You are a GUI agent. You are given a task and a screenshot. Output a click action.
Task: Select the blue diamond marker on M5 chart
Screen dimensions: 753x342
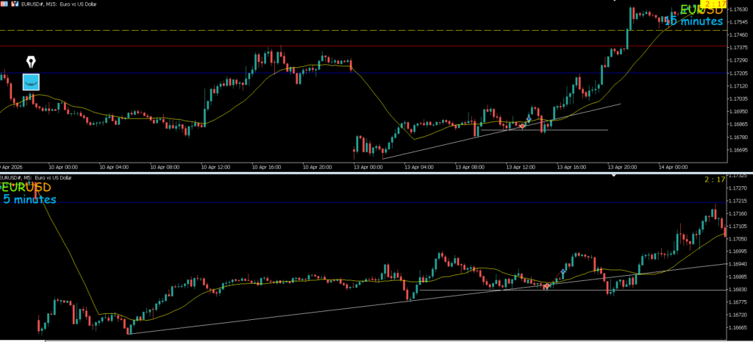563,272
